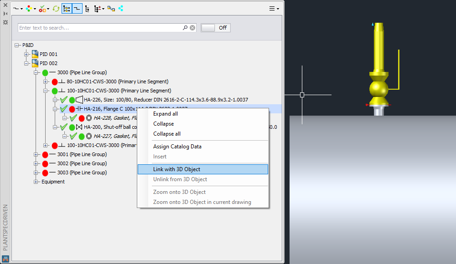Select the PID 001 drawing icon
The image size is (456, 264).
(35, 54)
